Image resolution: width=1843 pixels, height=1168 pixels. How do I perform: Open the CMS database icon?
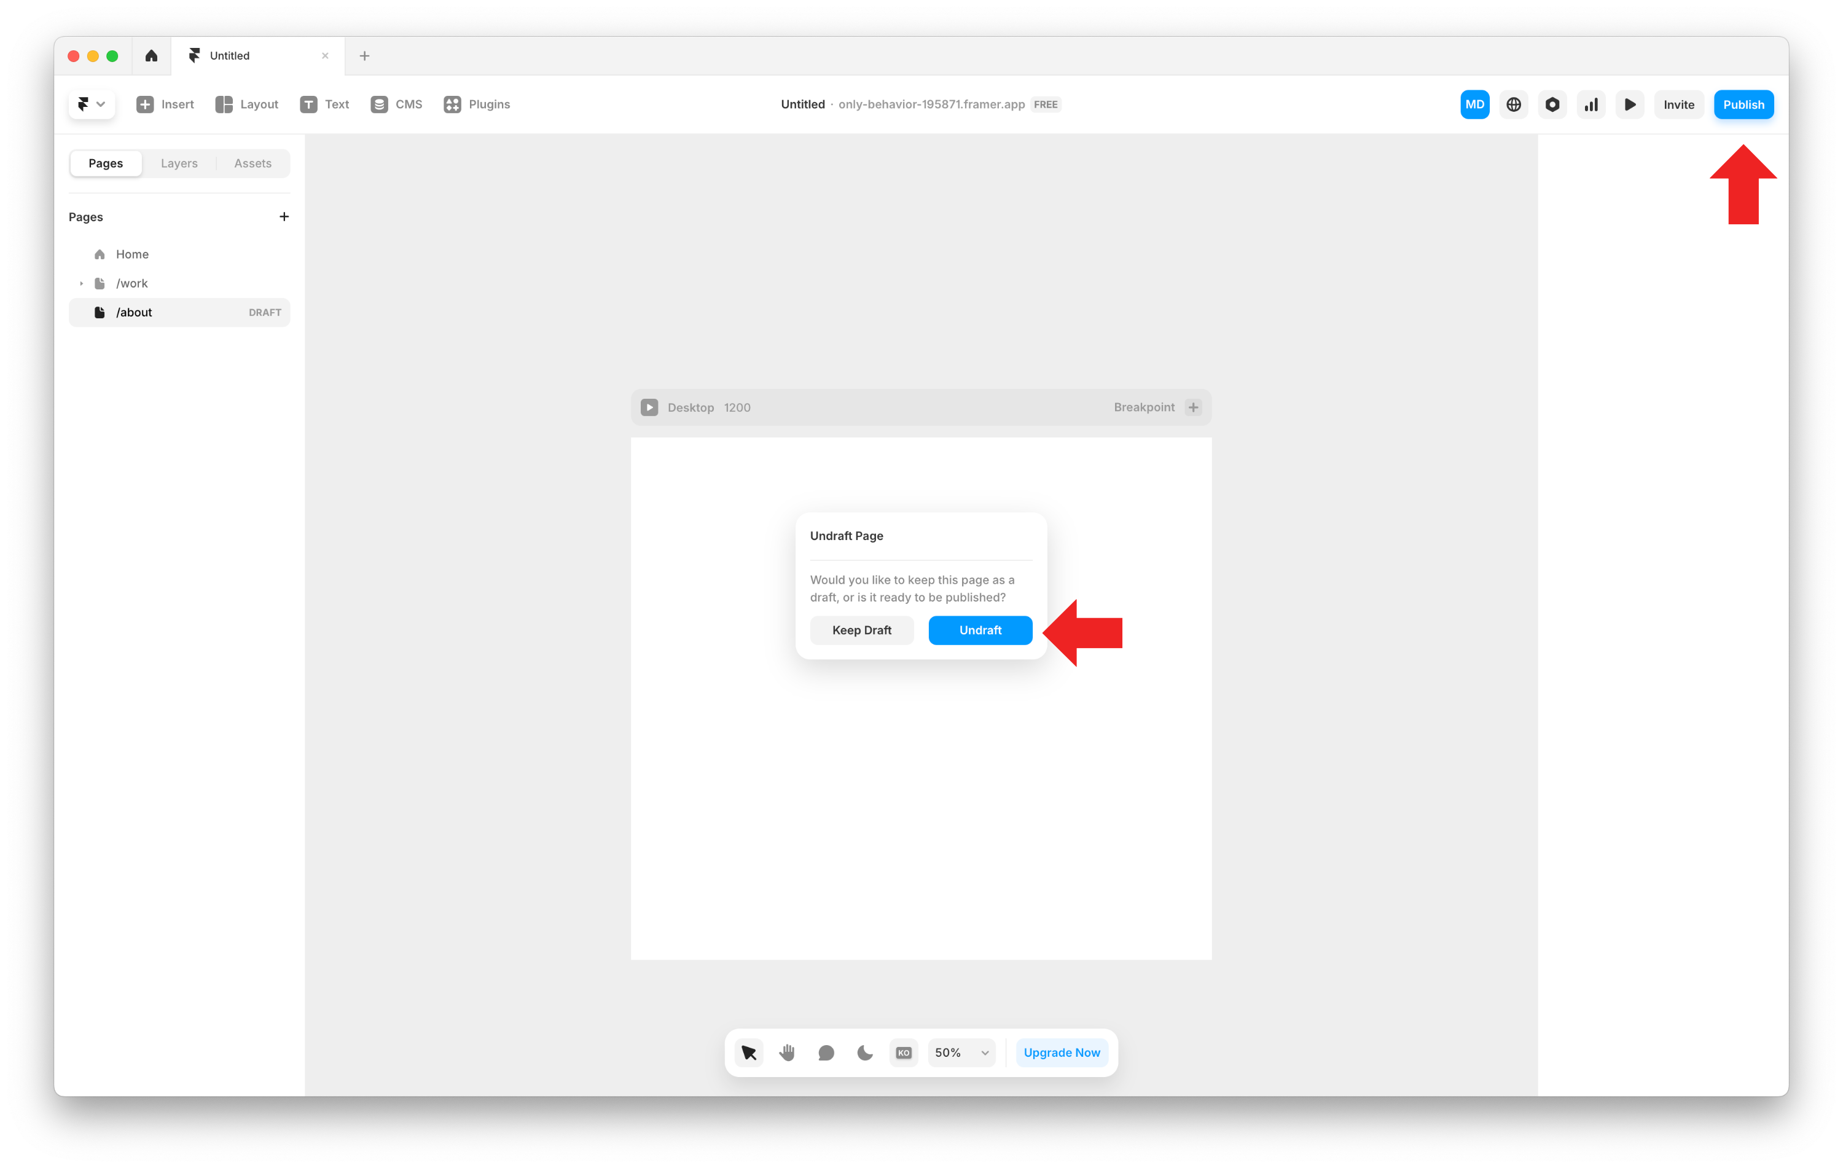[x=379, y=105]
